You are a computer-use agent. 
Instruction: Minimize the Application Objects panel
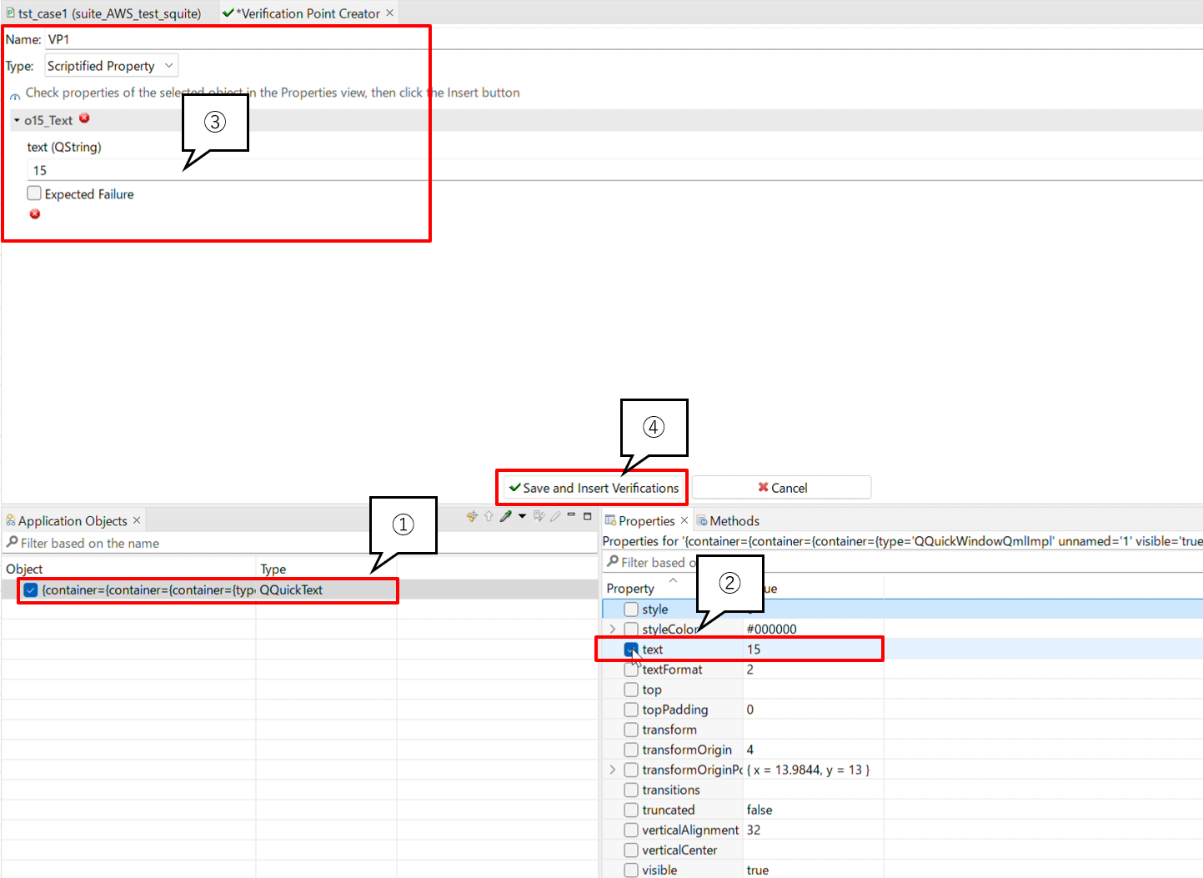571,515
